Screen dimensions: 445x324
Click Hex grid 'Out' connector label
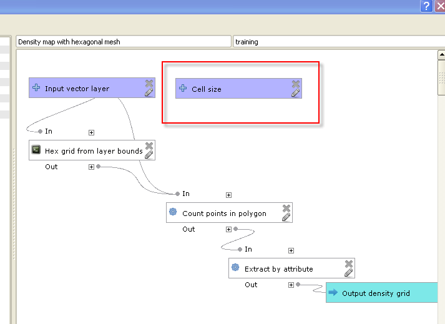(x=51, y=167)
